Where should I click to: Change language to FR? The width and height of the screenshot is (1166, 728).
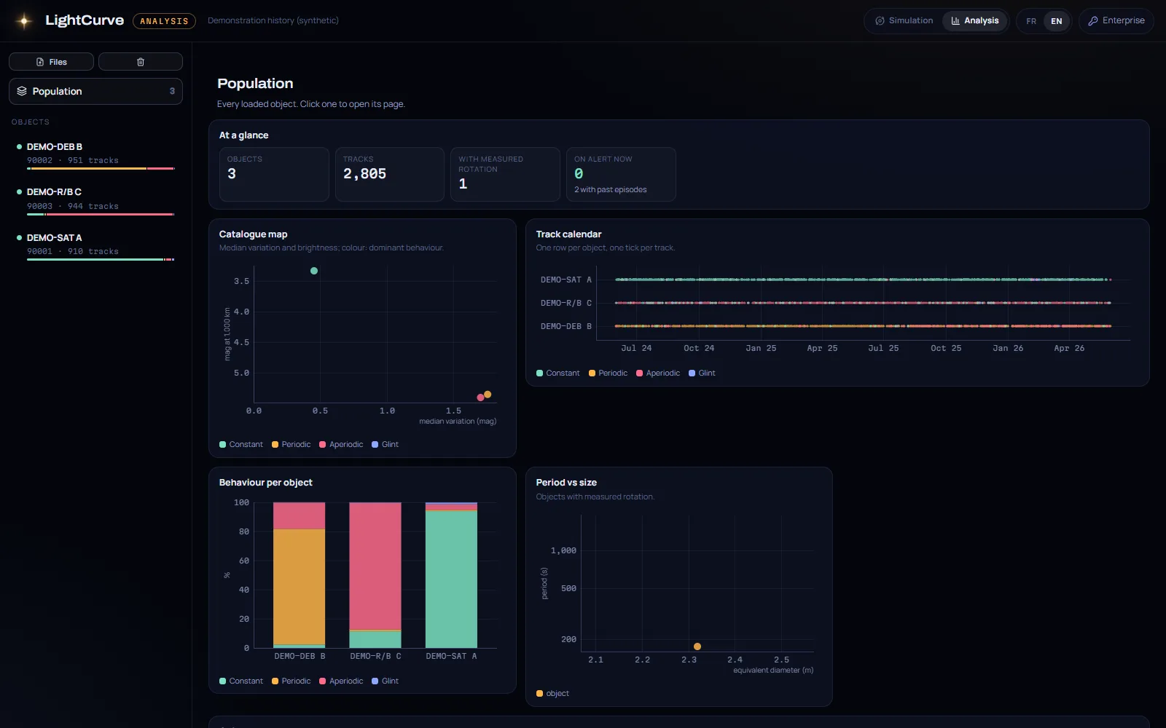(1031, 21)
